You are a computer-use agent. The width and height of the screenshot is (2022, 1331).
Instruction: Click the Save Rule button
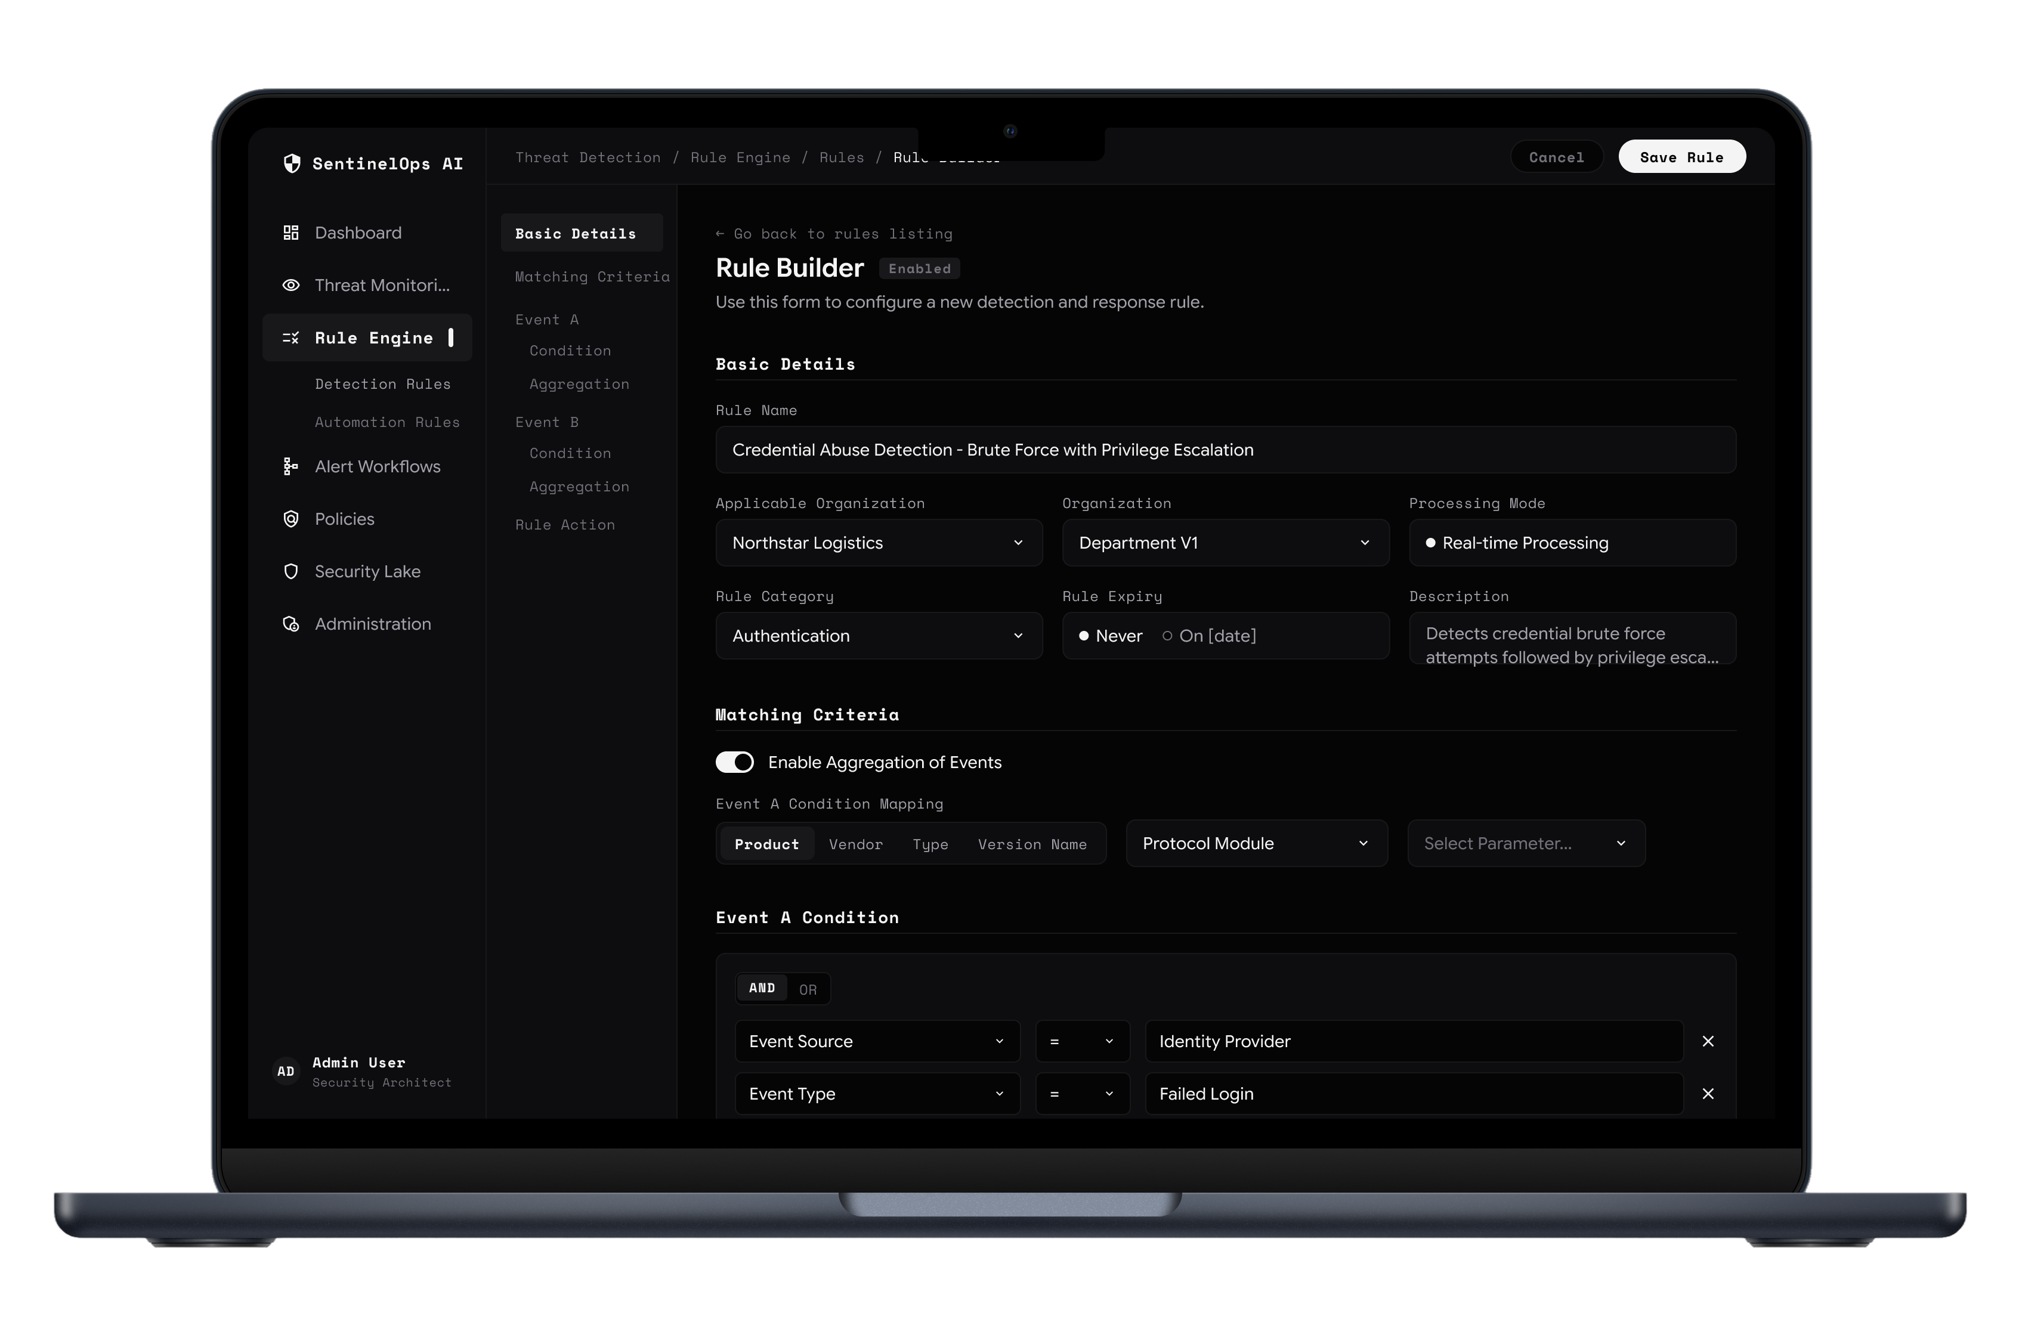click(1681, 157)
